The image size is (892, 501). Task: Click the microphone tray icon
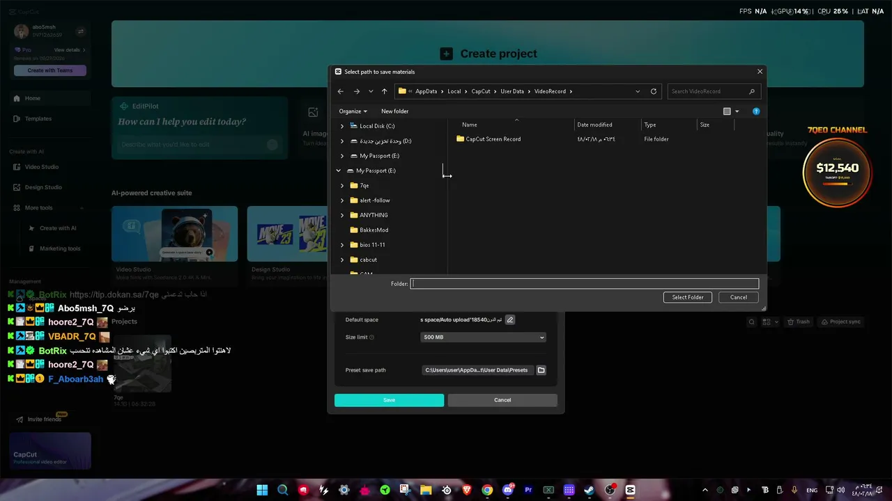794,490
